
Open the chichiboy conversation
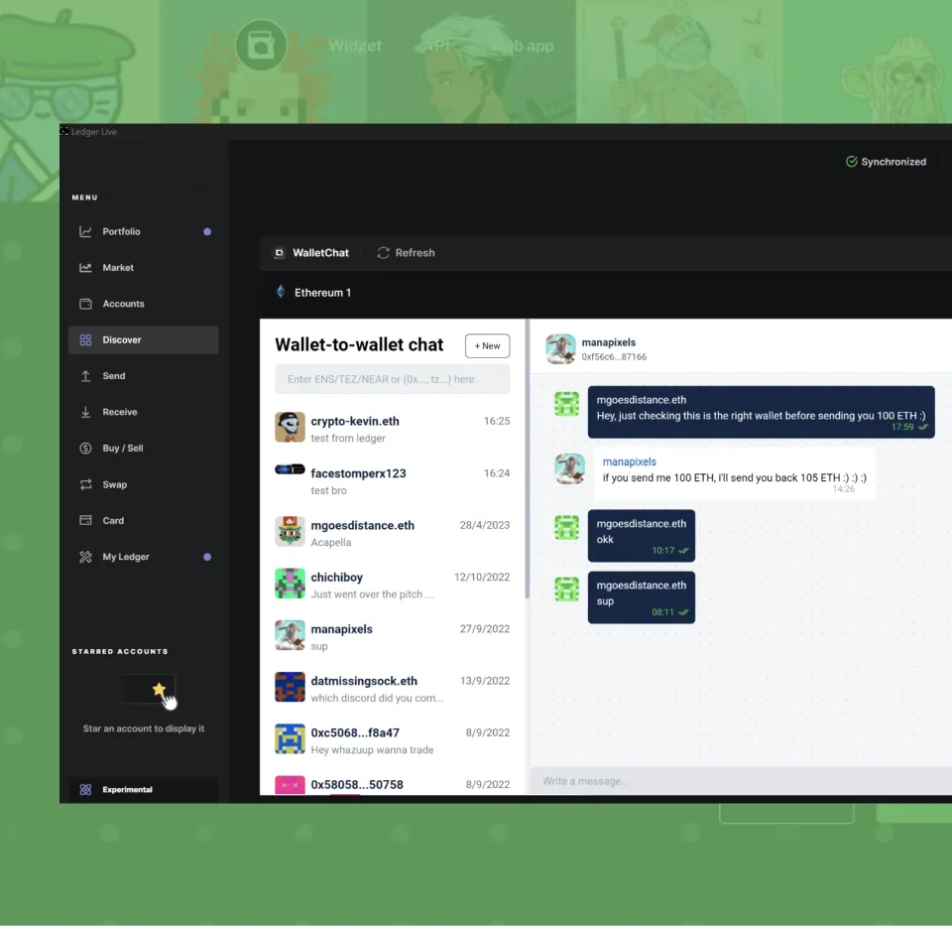point(393,585)
